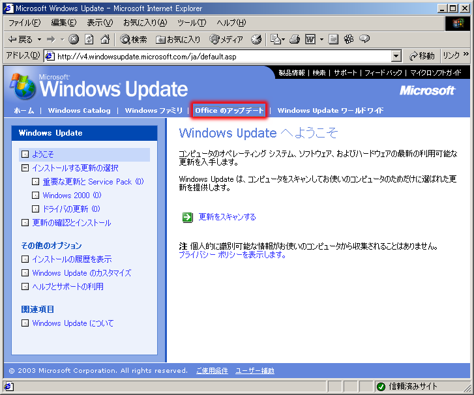
Task: Click the Print toolbar icon
Action: pyautogui.click(x=295, y=39)
